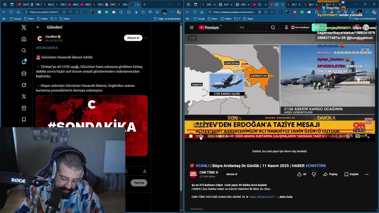This screenshot has width=379, height=213.
Task: Open CNN TÜRK channel avatar
Action: (x=193, y=174)
